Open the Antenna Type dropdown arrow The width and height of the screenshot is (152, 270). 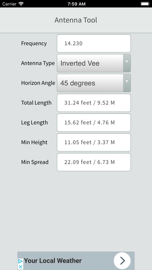[127, 63]
